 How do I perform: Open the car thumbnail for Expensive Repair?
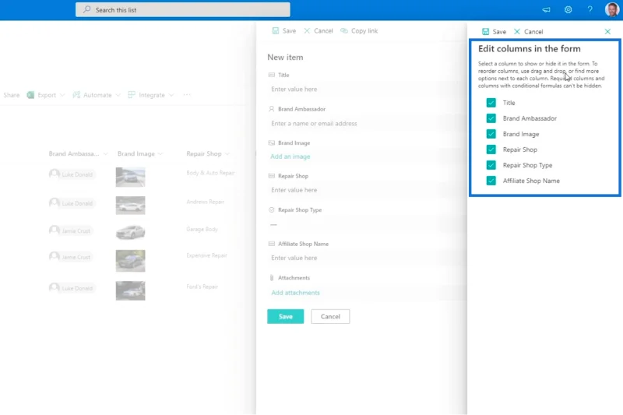click(x=130, y=261)
